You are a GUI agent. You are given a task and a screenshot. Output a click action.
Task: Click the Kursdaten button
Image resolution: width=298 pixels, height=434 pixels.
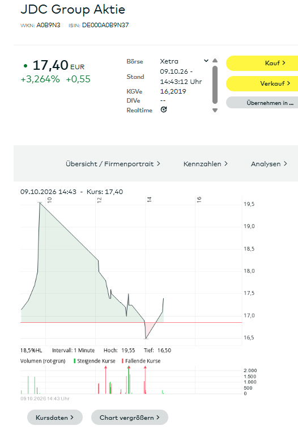55,418
